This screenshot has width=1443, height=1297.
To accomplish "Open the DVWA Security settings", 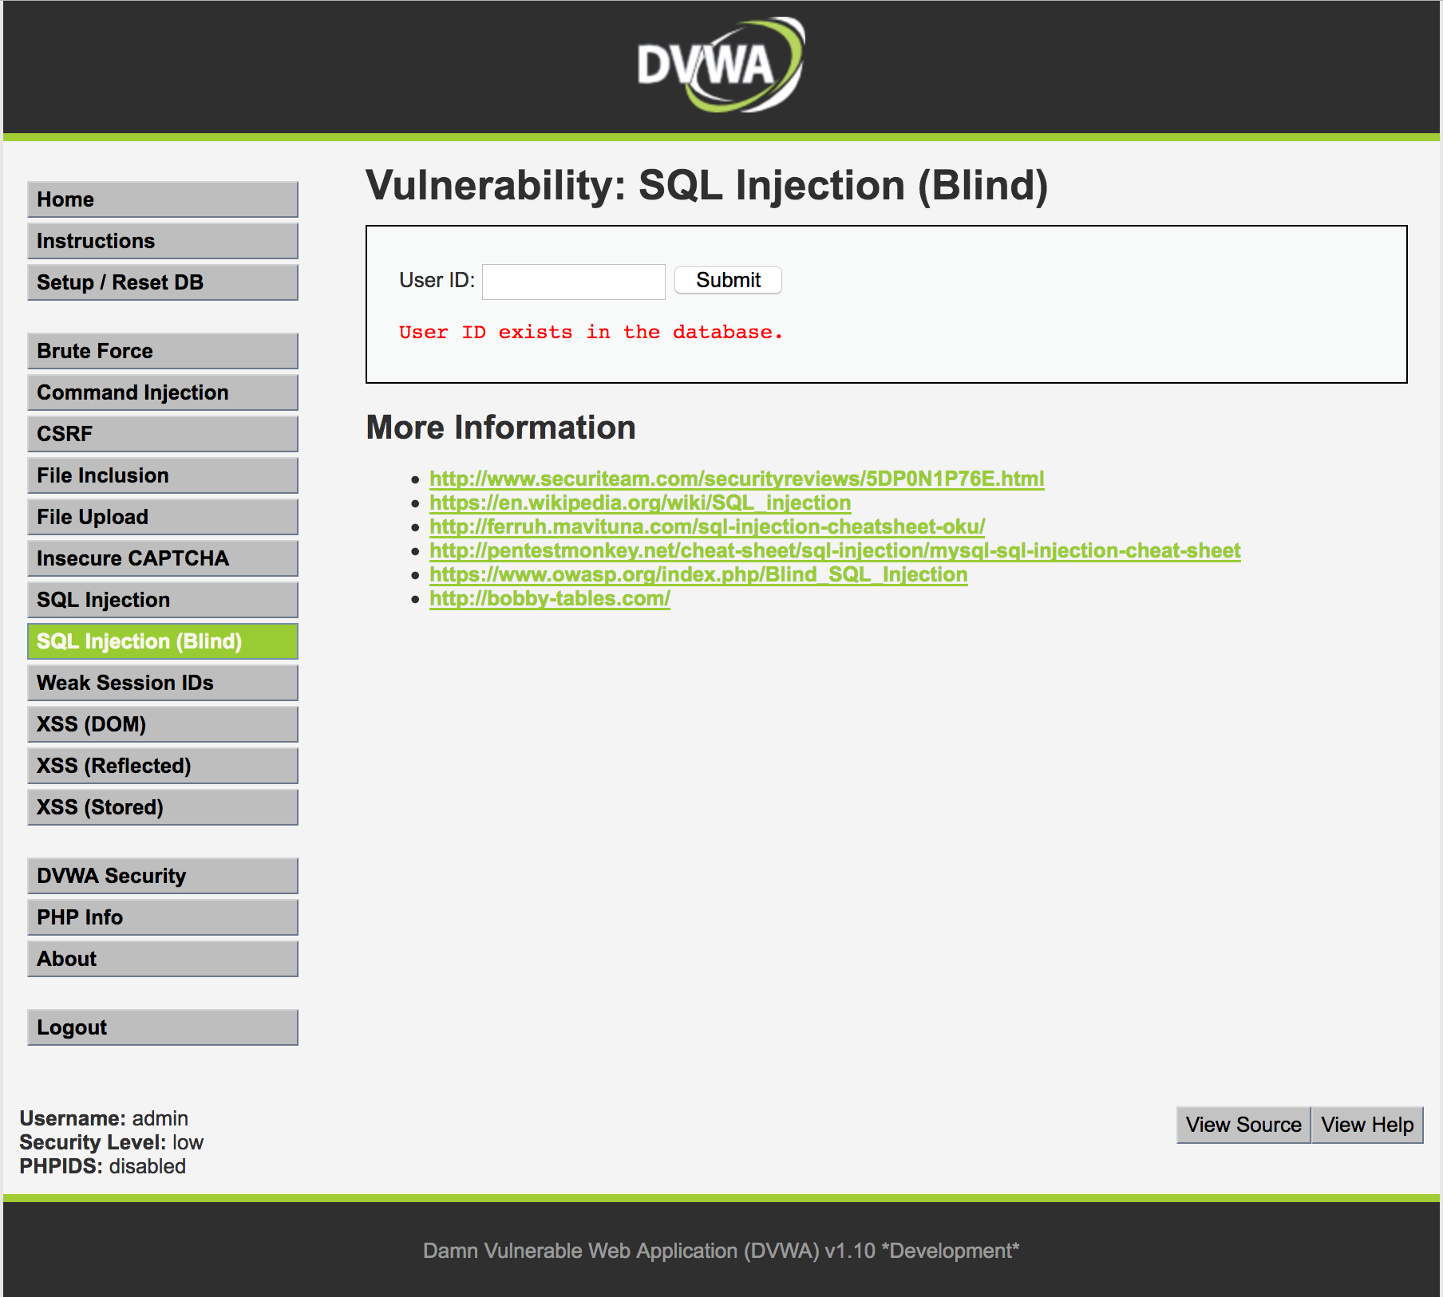I will [163, 876].
